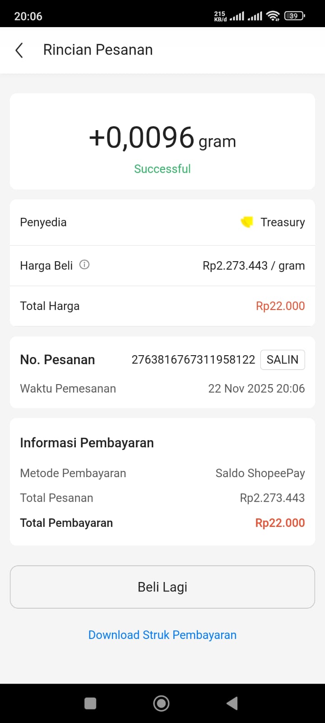Tap the Treasury provider logo

246,222
